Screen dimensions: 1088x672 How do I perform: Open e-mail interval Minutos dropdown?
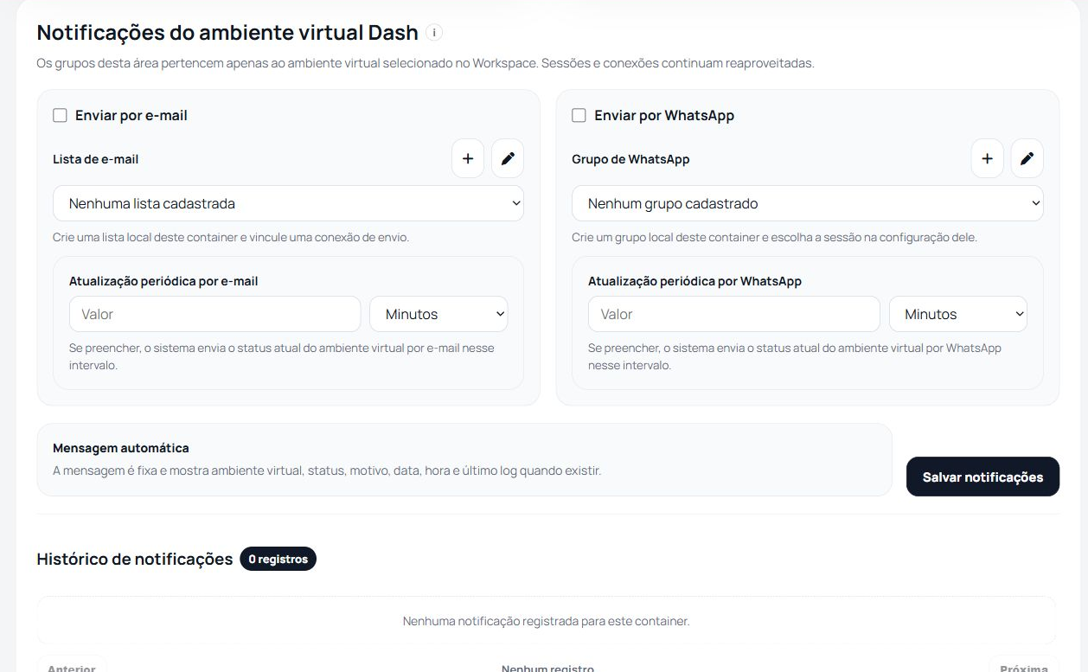438,314
